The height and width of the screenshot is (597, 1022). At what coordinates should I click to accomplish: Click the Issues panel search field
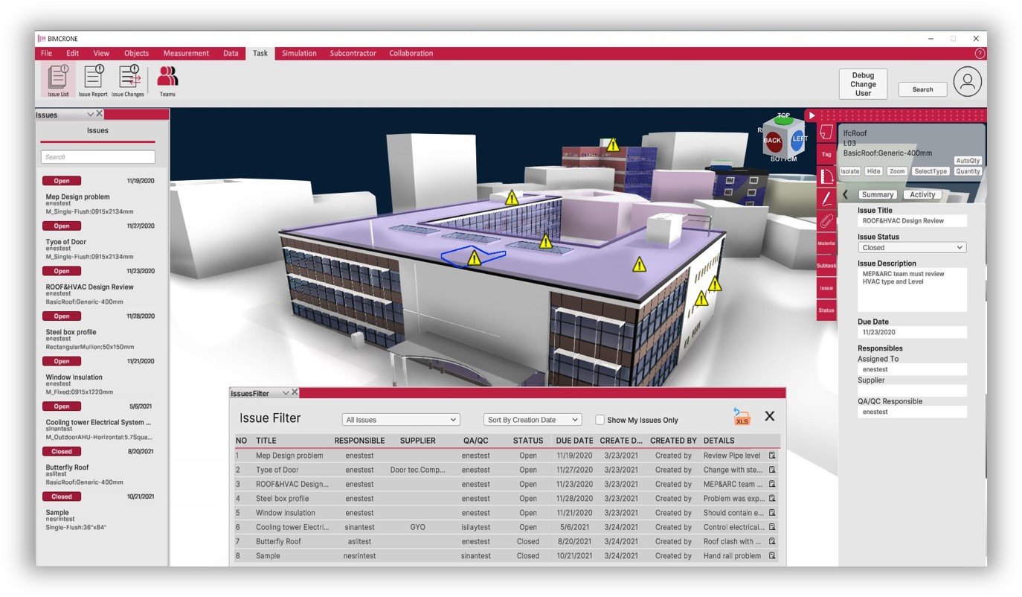[x=98, y=157]
